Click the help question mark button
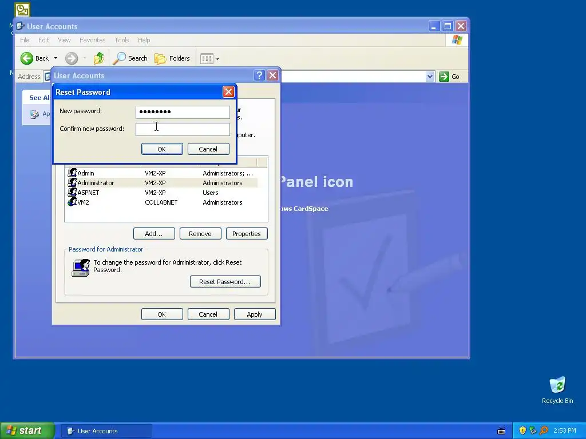Image resolution: width=586 pixels, height=439 pixels. (259, 75)
